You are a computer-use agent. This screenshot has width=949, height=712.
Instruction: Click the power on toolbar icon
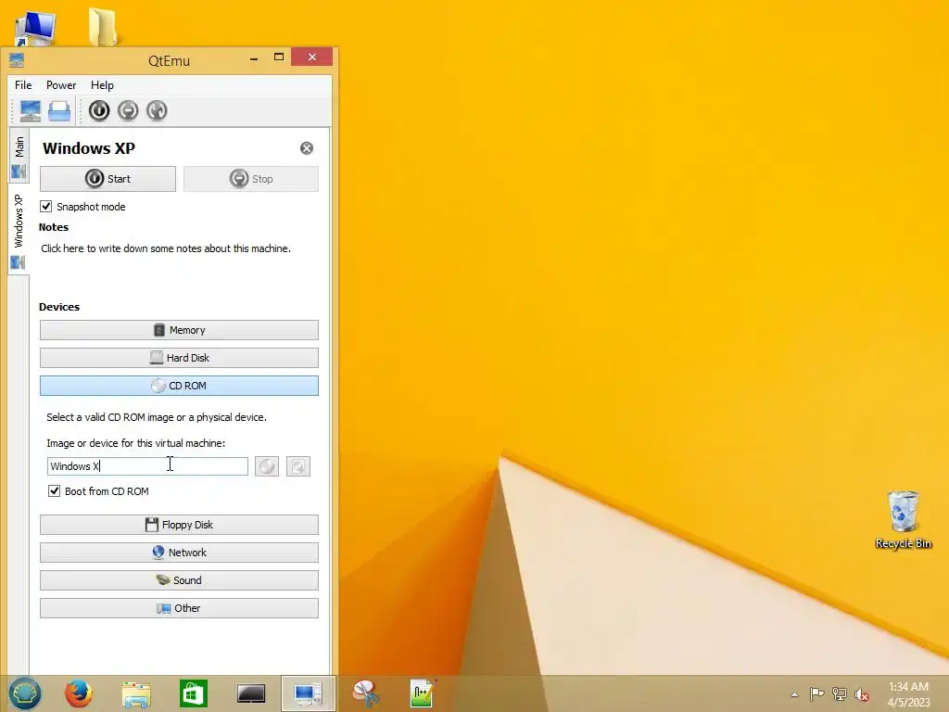click(x=99, y=111)
